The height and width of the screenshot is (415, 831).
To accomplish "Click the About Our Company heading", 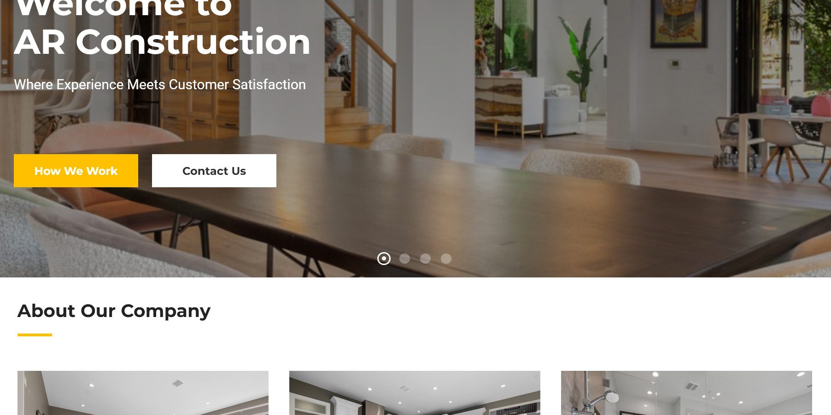I will (x=114, y=311).
